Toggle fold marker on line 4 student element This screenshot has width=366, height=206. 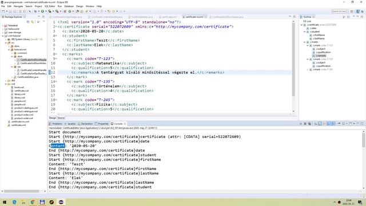pos(57,35)
